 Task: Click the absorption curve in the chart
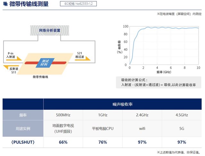160,28
